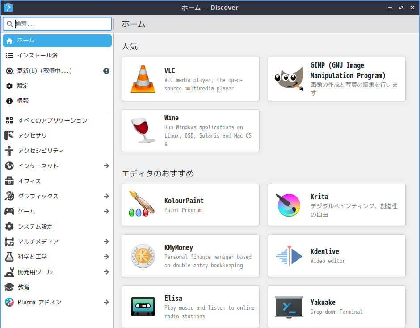Viewport: 420px width, 328px height.
Task: Click the list icon beside インストール済
Action: coord(9,56)
